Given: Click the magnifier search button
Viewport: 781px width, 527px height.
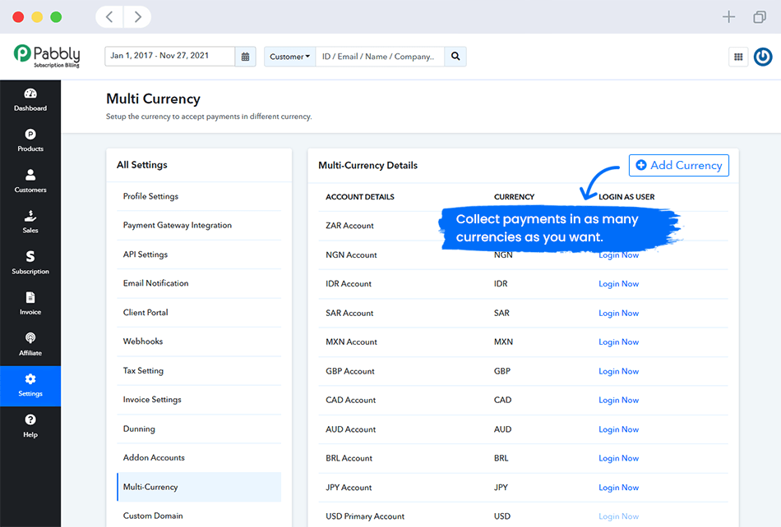Looking at the screenshot, I should (x=455, y=57).
